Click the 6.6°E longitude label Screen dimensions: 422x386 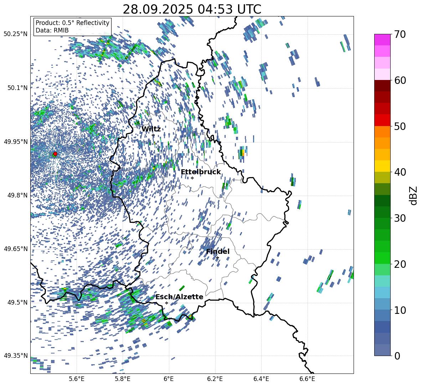click(307, 379)
